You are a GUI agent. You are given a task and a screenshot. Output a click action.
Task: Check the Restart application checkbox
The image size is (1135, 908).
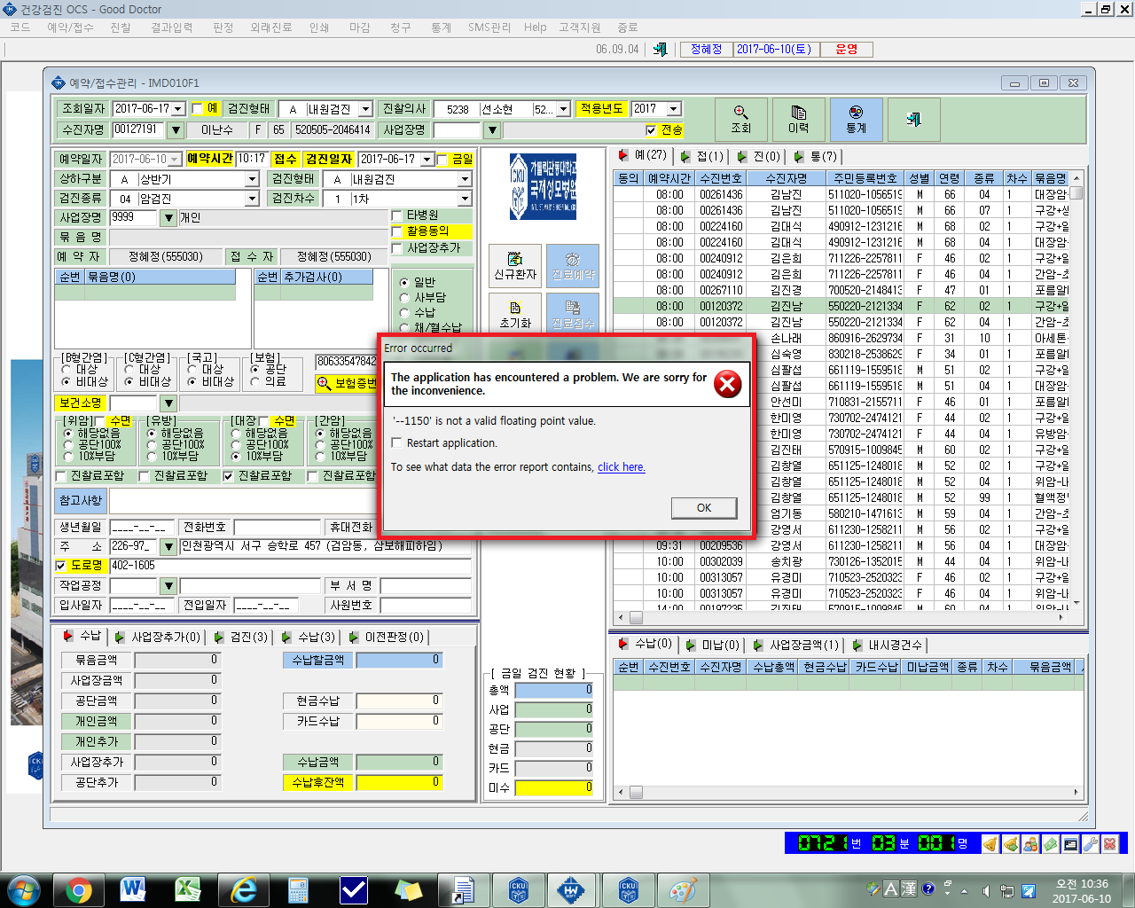click(x=397, y=443)
